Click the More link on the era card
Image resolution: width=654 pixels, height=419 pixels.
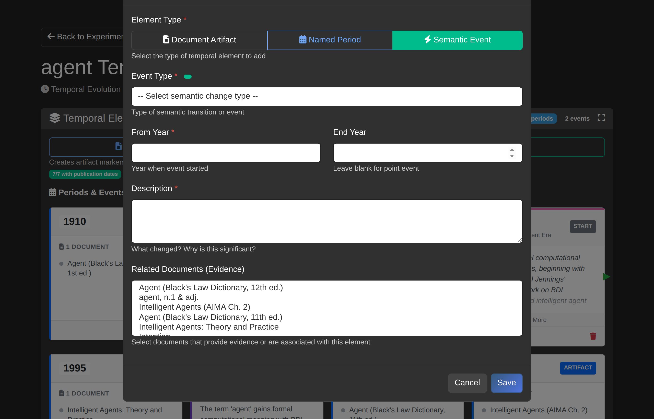coord(540,320)
